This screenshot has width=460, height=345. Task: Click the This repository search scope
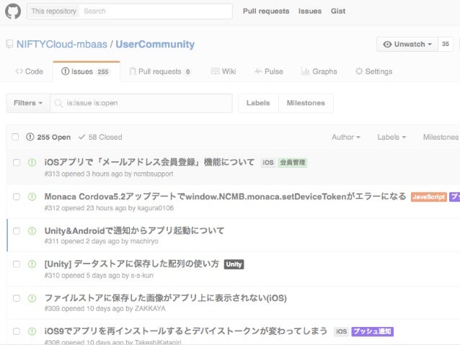point(53,11)
